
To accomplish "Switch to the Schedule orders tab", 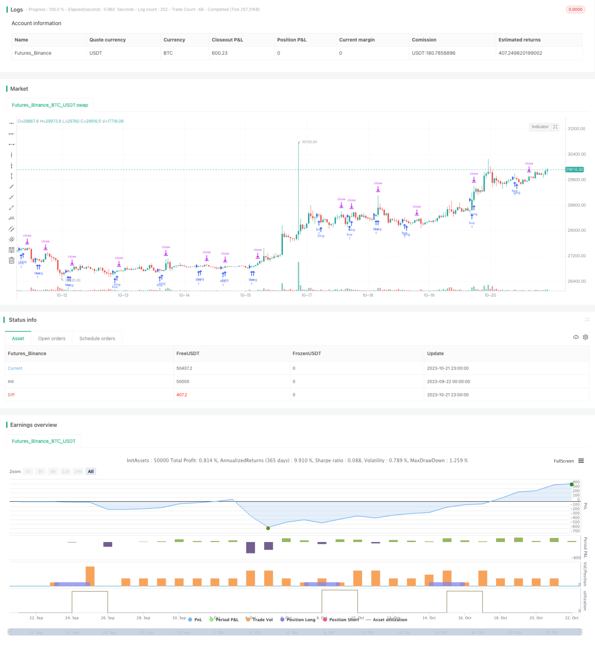I will click(x=97, y=339).
